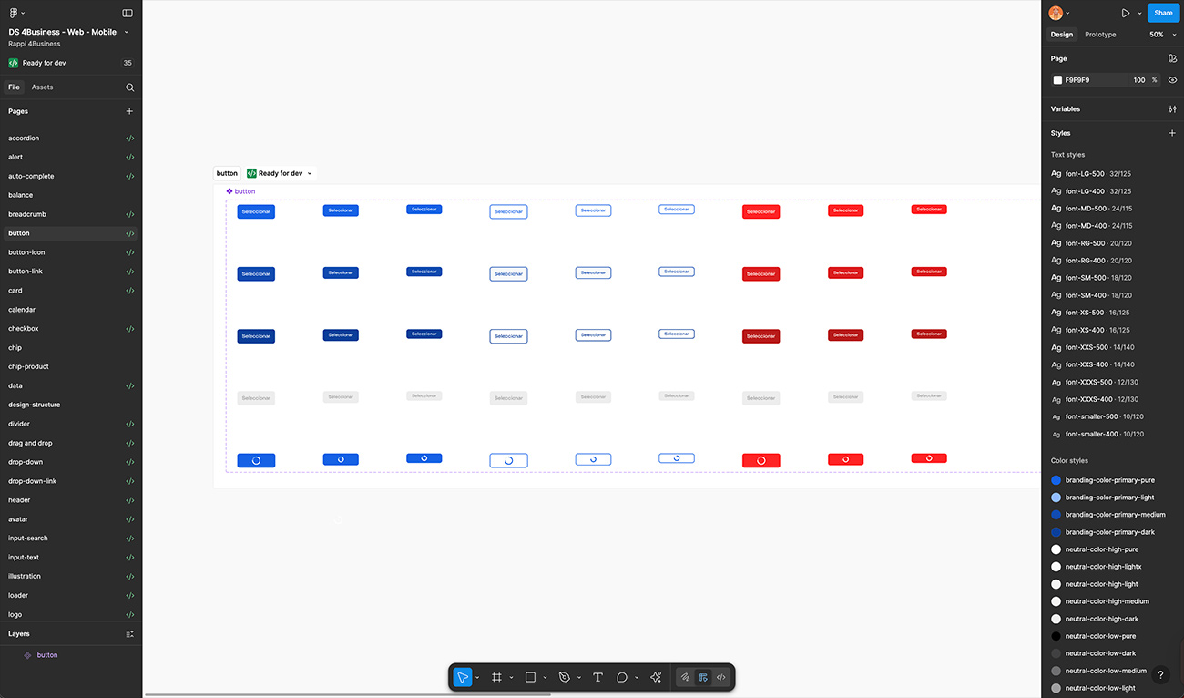Toggle Dev Mode in the bottom toolbar
The width and height of the screenshot is (1184, 698).
coord(721,677)
